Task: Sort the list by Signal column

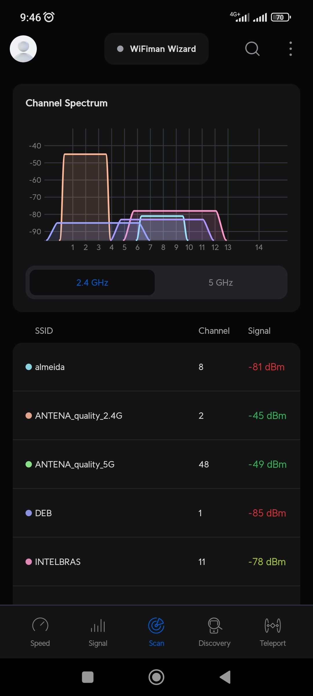Action: point(259,331)
